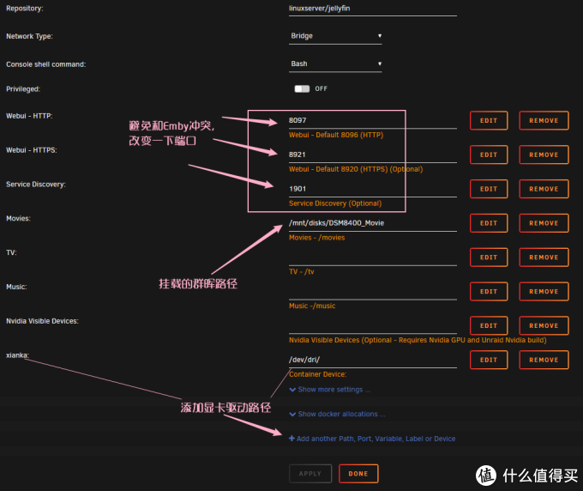The width and height of the screenshot is (583, 491).
Task: Edit the Music path setting
Action: pyautogui.click(x=489, y=292)
